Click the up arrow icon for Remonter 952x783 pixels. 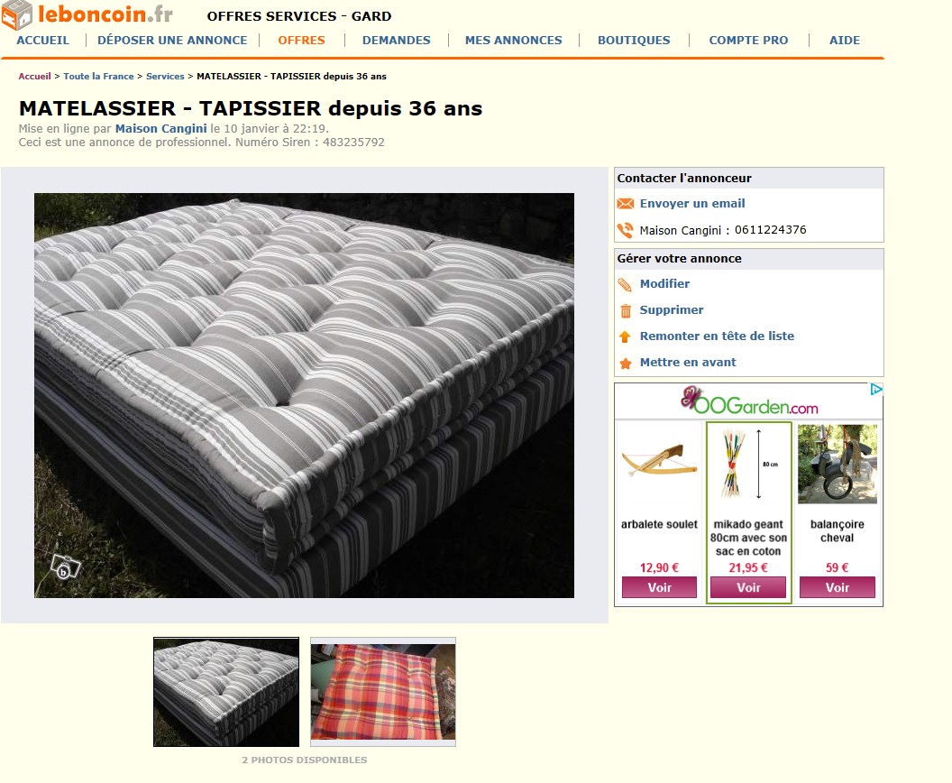(x=625, y=336)
